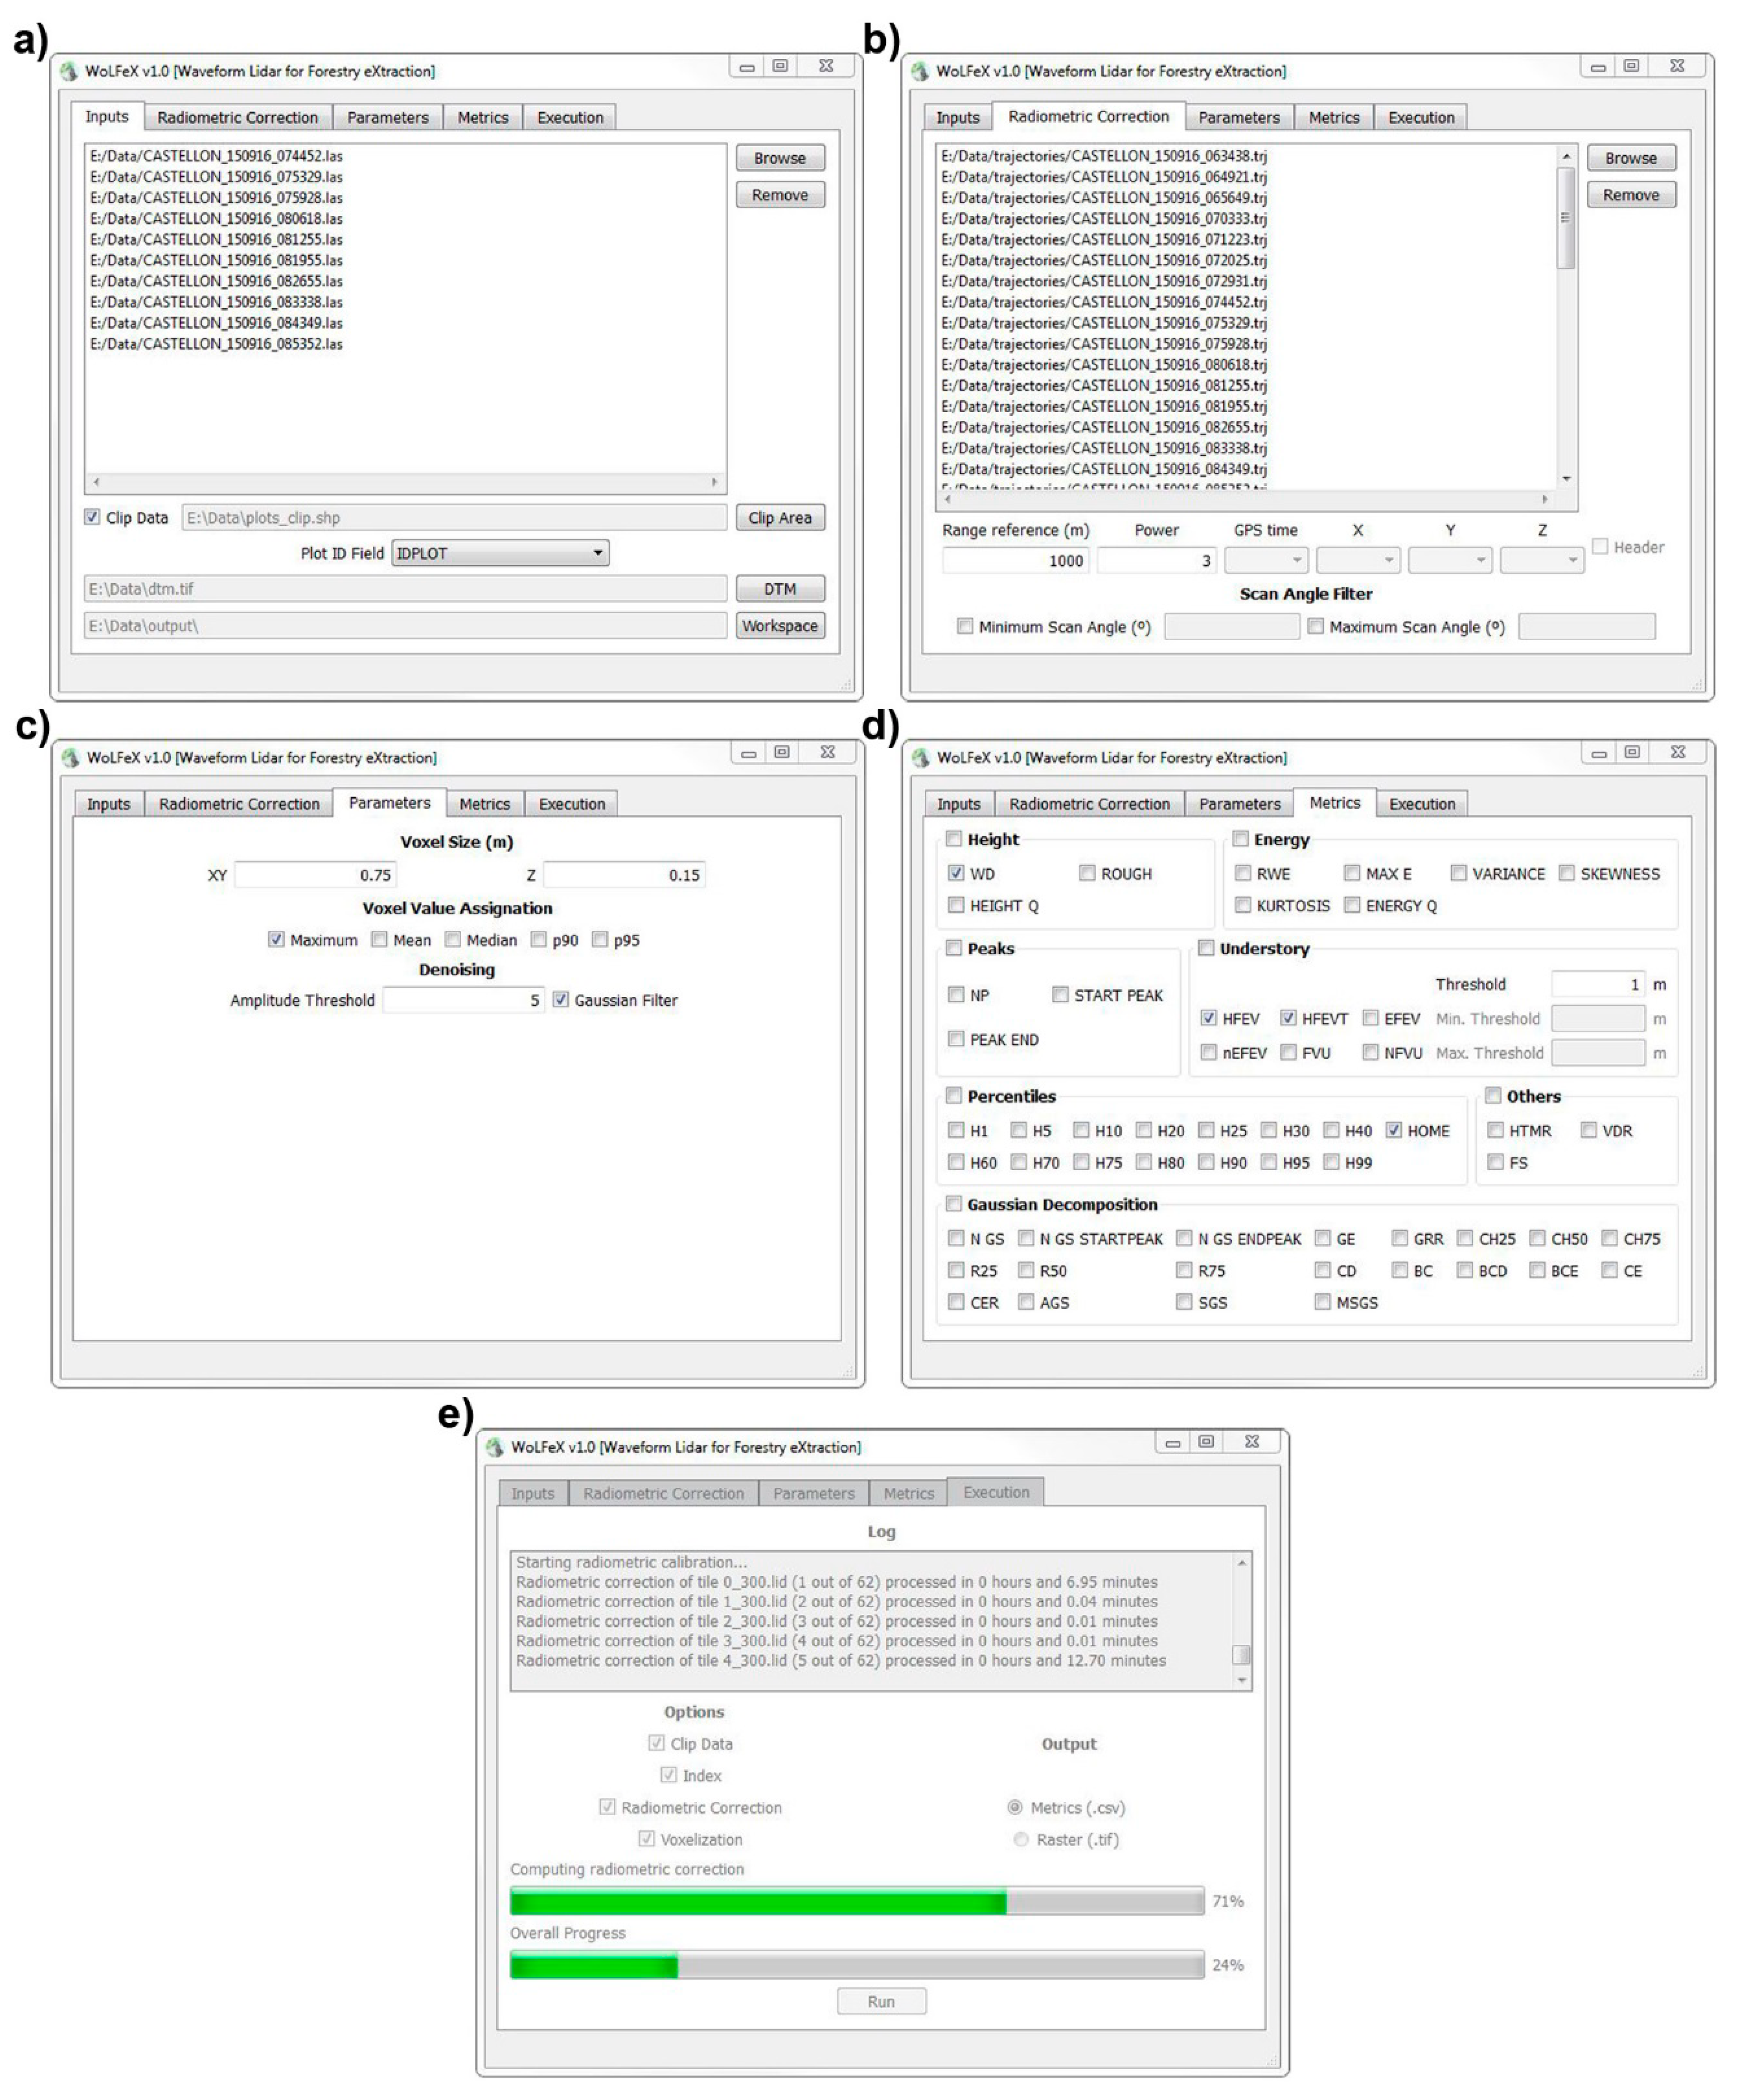The height and width of the screenshot is (2100, 1737).
Task: Click Browse to add LAS files
Action: (x=781, y=157)
